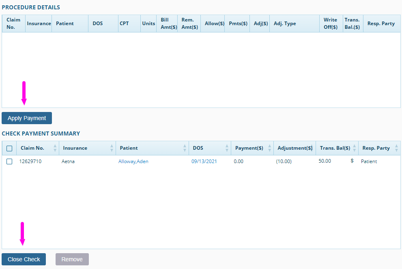Select the Aetna insurance cell

pyautogui.click(x=68, y=161)
